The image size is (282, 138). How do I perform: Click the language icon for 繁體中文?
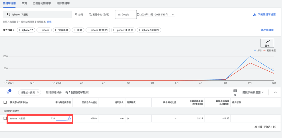(x=90, y=15)
